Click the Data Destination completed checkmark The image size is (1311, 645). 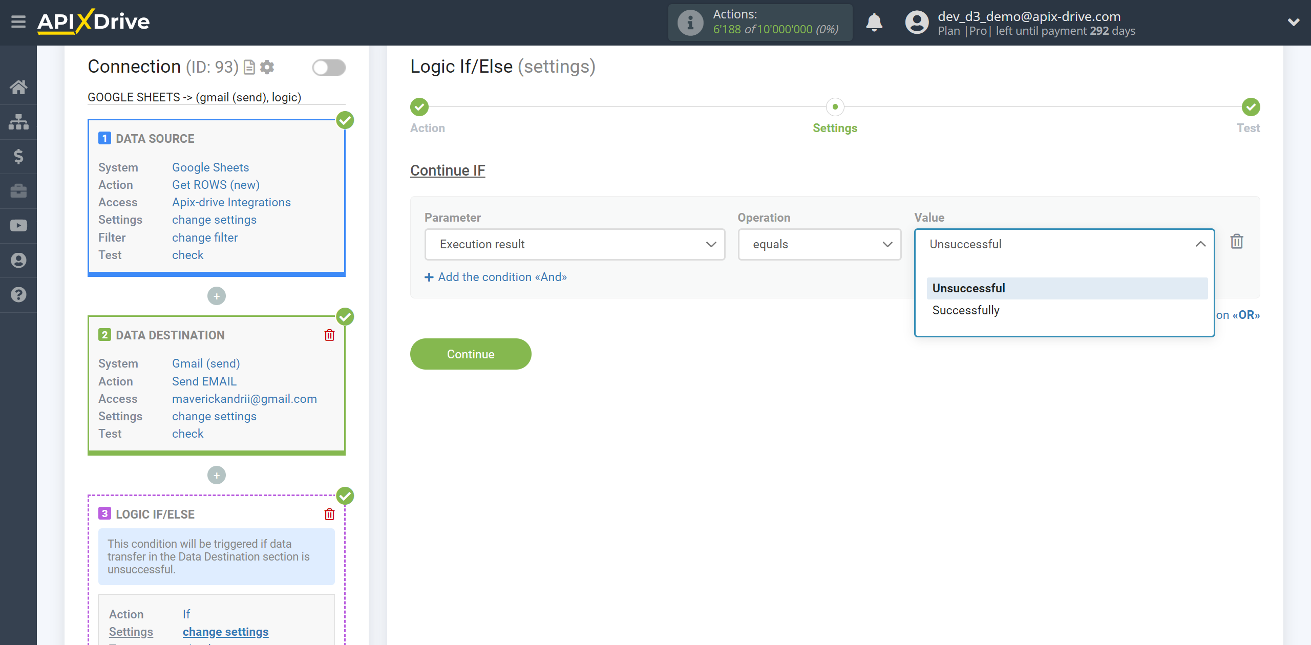[x=345, y=317]
